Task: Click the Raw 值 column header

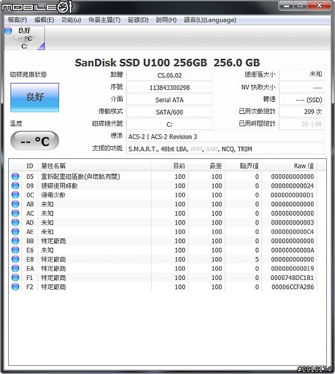Action: pos(289,166)
